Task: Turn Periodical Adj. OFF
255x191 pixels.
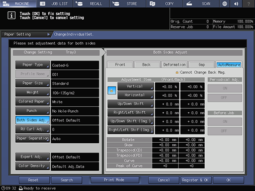Action: [x=225, y=98]
